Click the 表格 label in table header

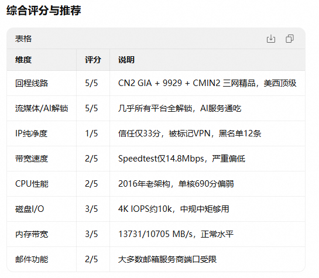(23, 39)
